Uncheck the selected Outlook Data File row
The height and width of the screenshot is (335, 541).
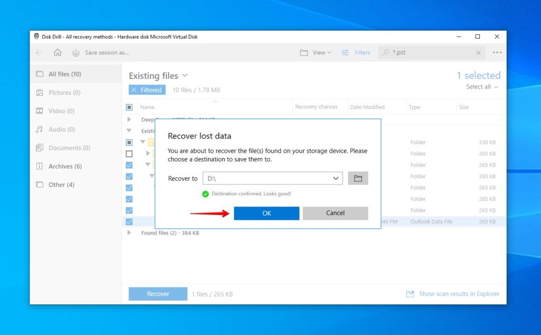128,221
